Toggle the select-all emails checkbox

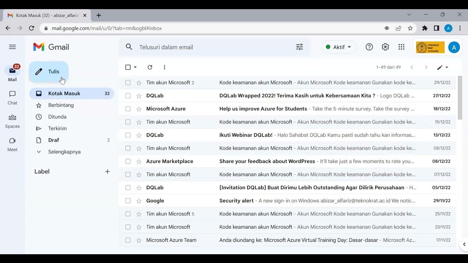(x=128, y=67)
